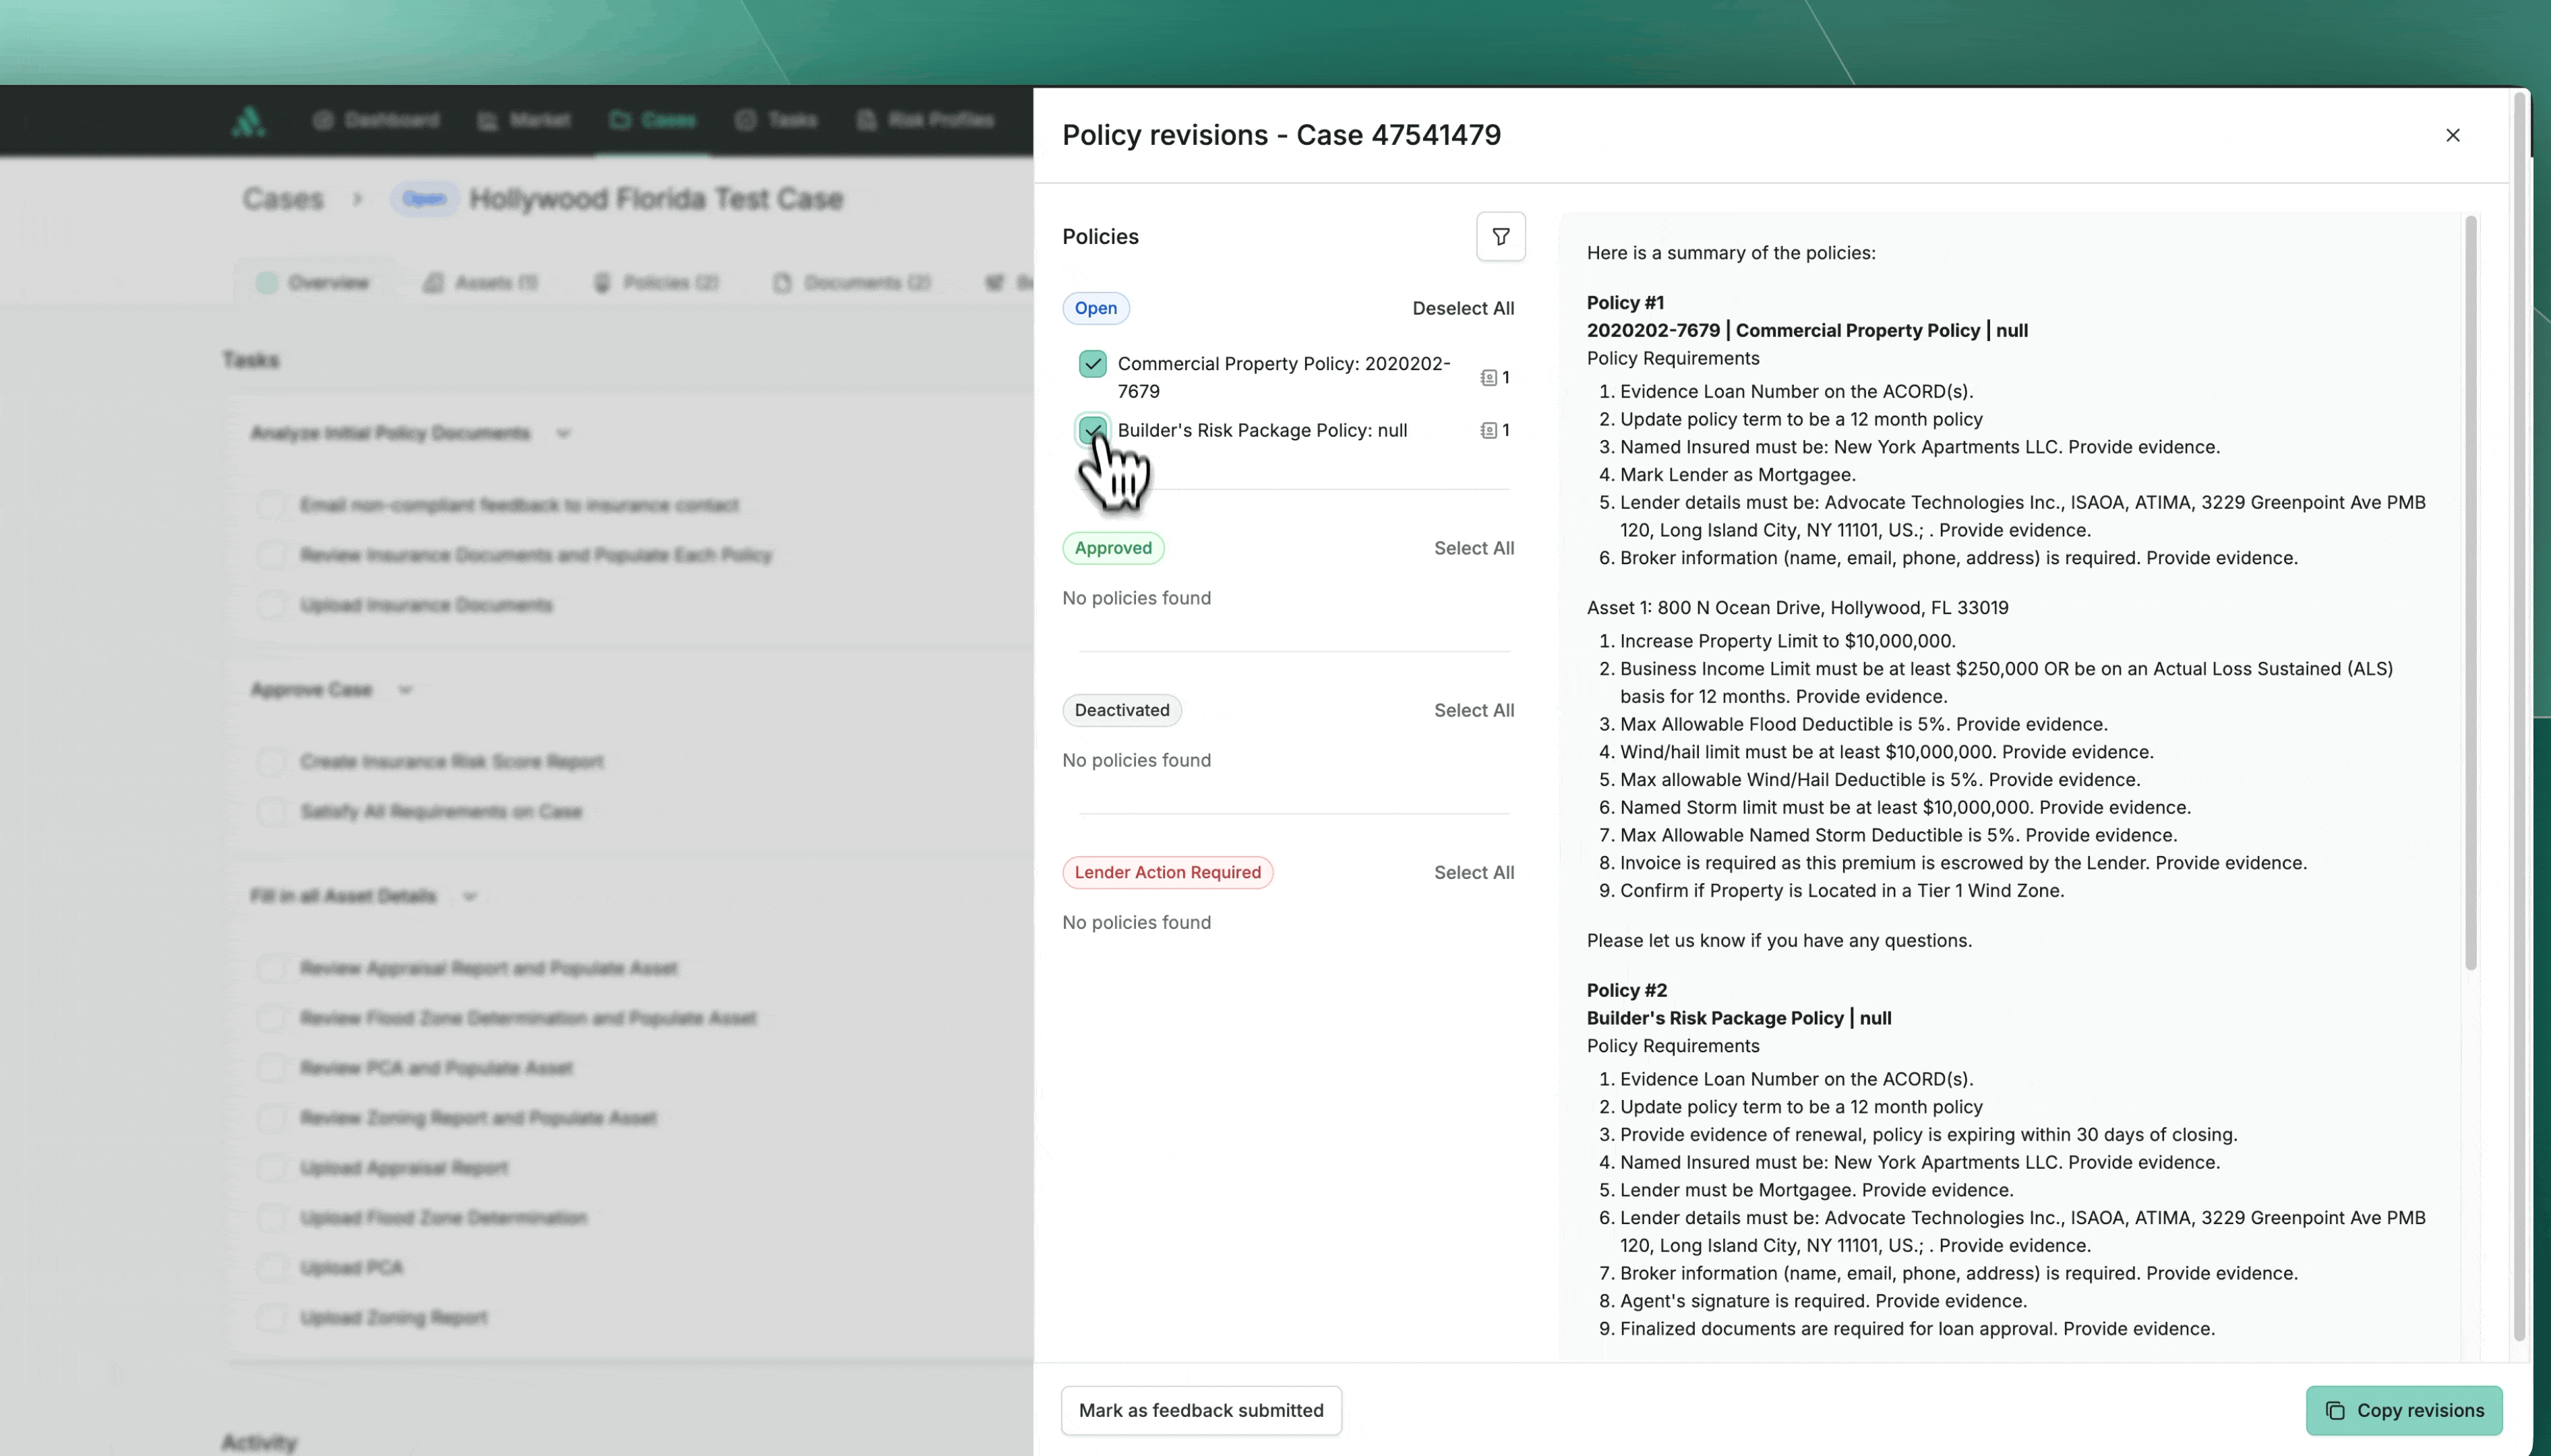This screenshot has height=1456, width=2551.
Task: Click Deselect All for Open policies
Action: (x=1462, y=309)
